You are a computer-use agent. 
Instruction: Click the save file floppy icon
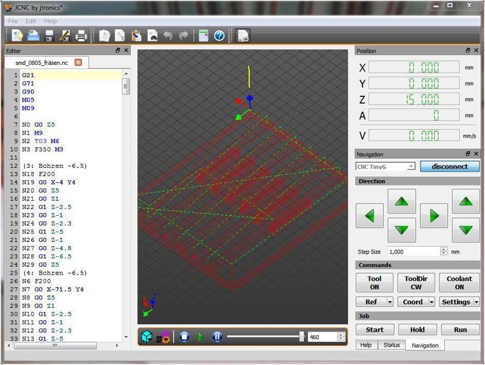(x=49, y=36)
